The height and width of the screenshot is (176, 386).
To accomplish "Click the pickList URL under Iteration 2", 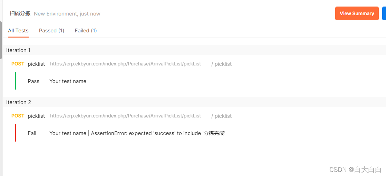I will (126, 116).
